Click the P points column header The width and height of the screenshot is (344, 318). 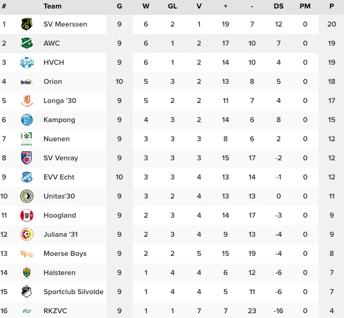coord(332,6)
